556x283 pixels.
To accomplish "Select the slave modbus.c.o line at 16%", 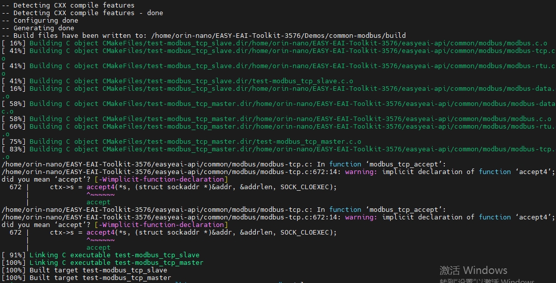I will 274,43.
